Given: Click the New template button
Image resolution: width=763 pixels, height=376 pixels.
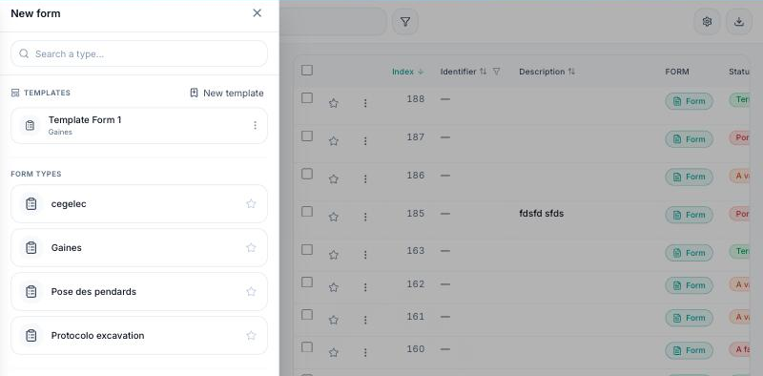Looking at the screenshot, I should [x=227, y=93].
